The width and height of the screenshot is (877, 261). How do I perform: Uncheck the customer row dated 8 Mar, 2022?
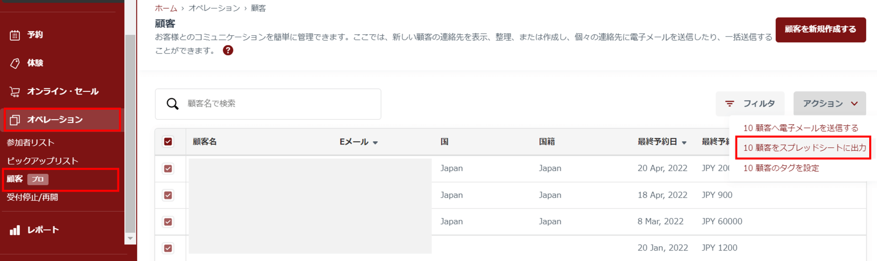pos(168,222)
